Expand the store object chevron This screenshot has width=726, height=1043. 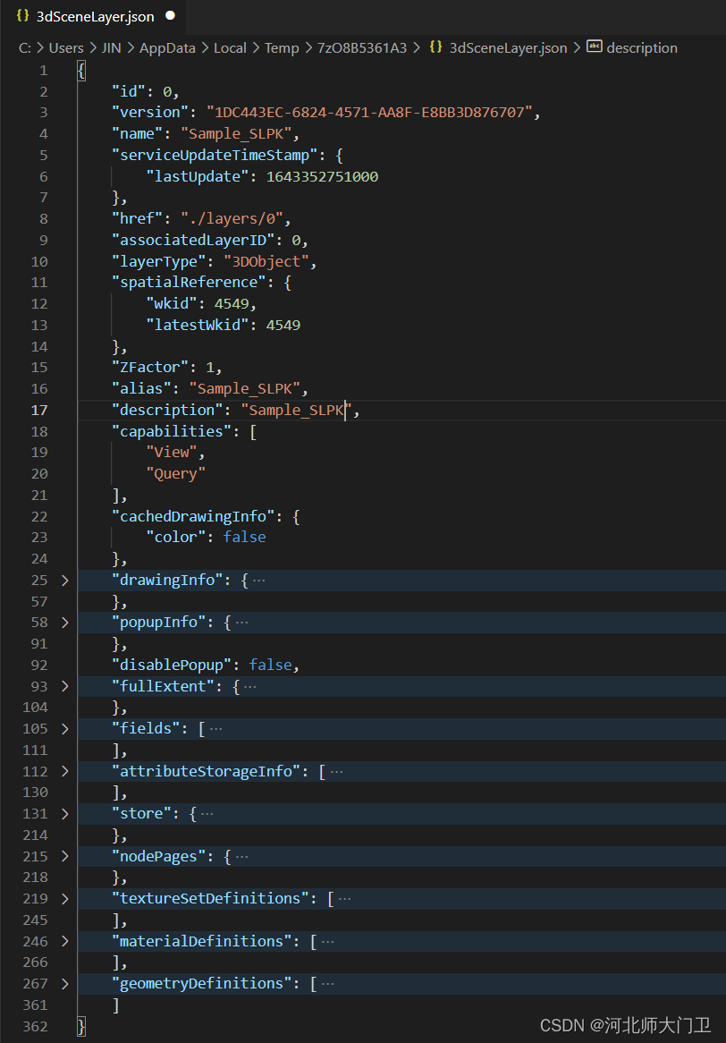tap(64, 814)
